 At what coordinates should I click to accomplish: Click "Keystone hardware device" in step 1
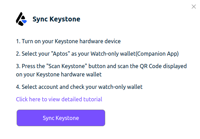[88, 41]
